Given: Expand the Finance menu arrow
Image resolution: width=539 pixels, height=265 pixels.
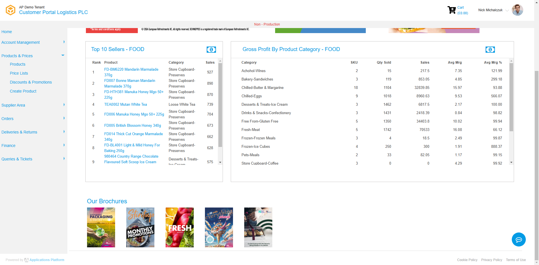Looking at the screenshot, I should [64, 145].
